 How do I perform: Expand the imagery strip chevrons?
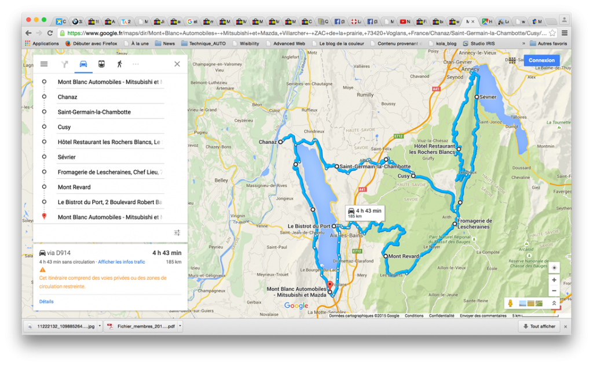(554, 303)
